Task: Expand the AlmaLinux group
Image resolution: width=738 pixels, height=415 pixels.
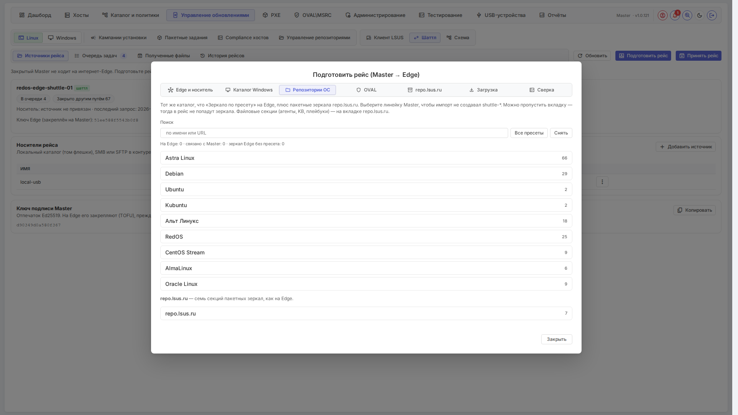Action: (x=366, y=268)
